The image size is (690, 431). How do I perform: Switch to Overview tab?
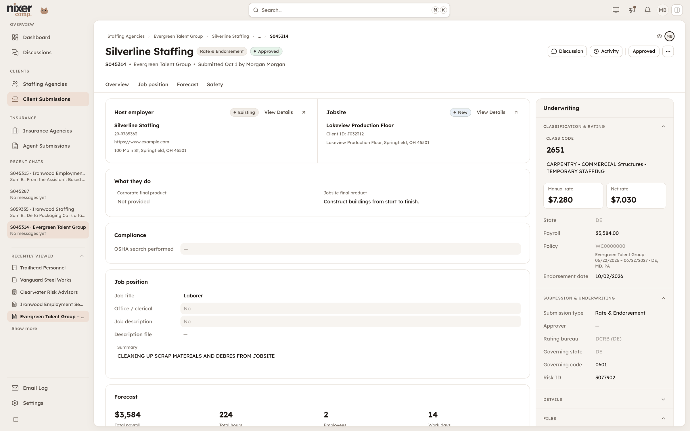point(117,84)
